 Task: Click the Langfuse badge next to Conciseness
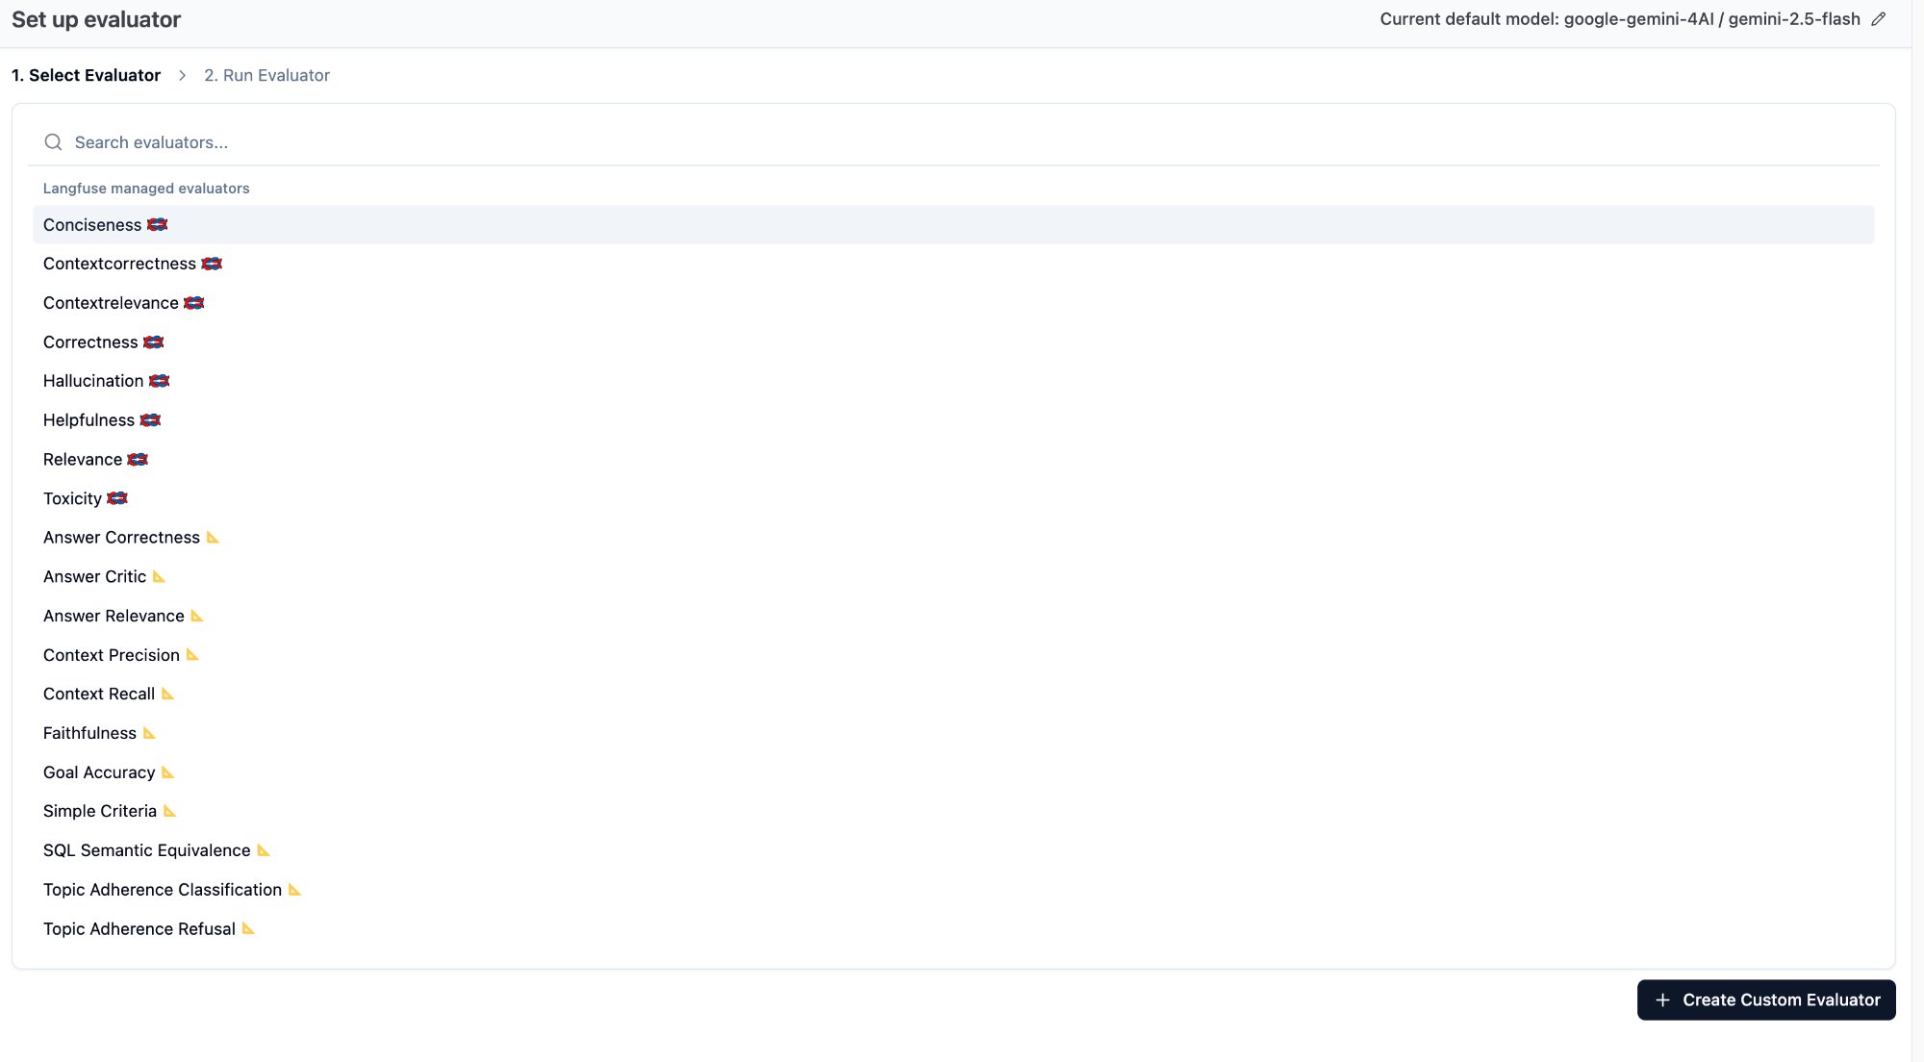[x=158, y=224]
